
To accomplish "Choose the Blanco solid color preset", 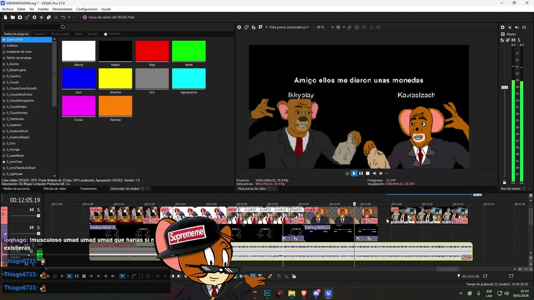I will coord(78,51).
